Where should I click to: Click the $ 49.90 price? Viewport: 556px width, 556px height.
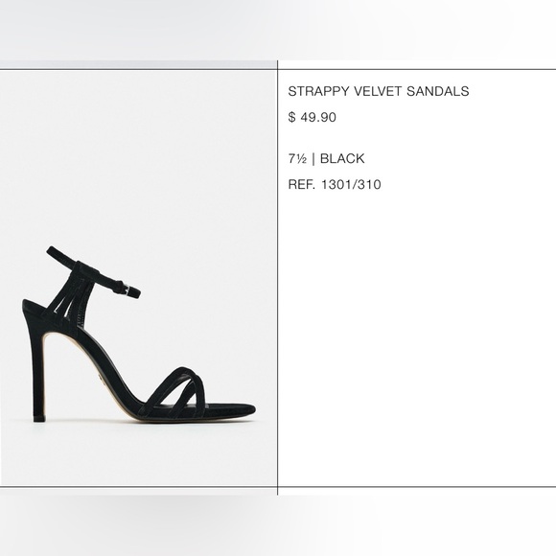click(313, 117)
